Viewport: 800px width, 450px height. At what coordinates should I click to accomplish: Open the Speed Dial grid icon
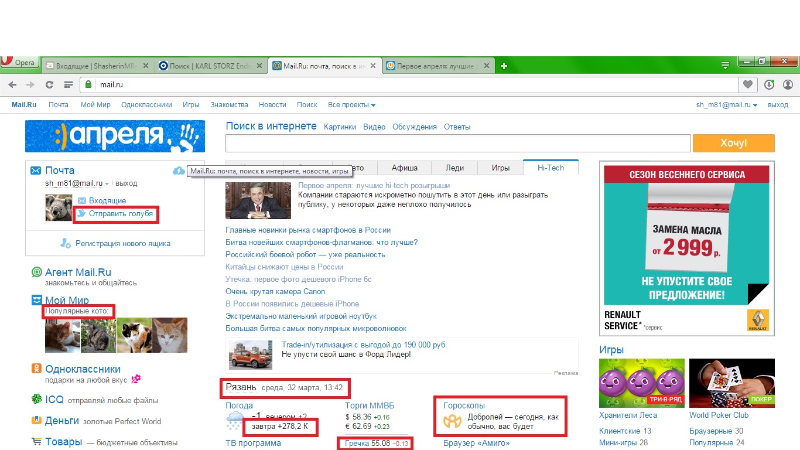69,85
